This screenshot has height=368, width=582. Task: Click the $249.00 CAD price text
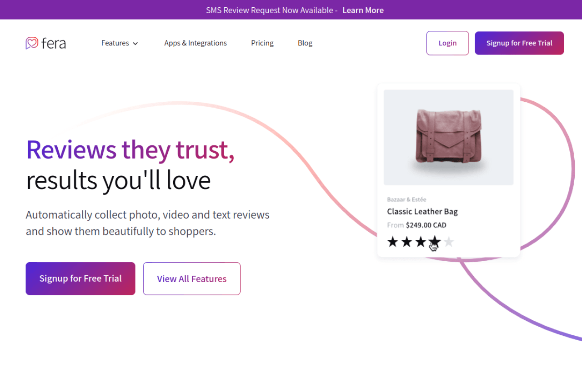click(426, 225)
